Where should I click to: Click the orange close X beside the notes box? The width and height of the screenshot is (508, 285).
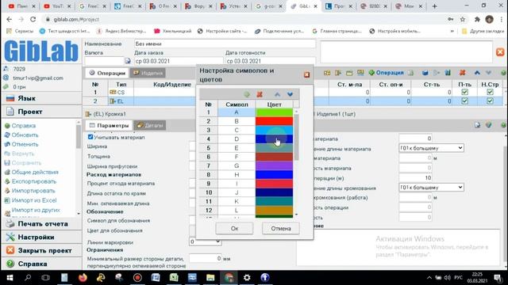pos(500,52)
